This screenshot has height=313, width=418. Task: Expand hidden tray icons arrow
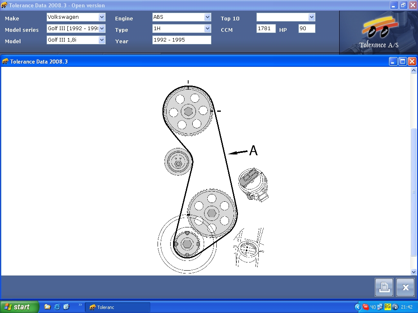[x=358, y=307]
